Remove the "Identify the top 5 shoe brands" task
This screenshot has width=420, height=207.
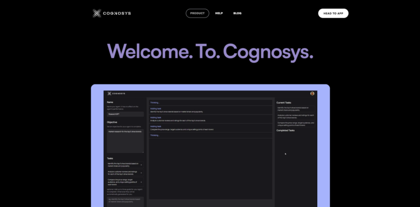(x=142, y=165)
